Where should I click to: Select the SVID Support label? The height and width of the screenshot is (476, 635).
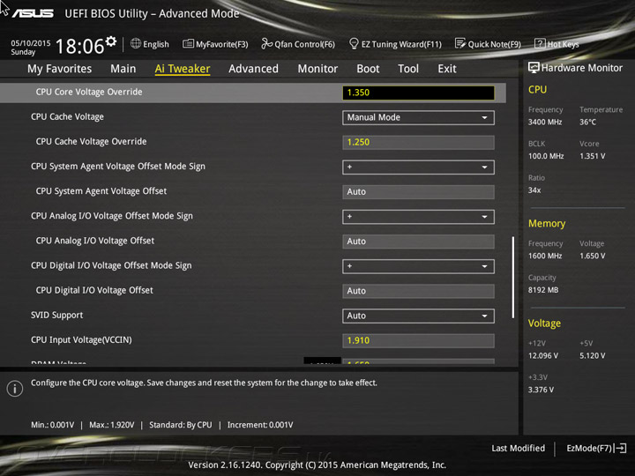click(56, 315)
